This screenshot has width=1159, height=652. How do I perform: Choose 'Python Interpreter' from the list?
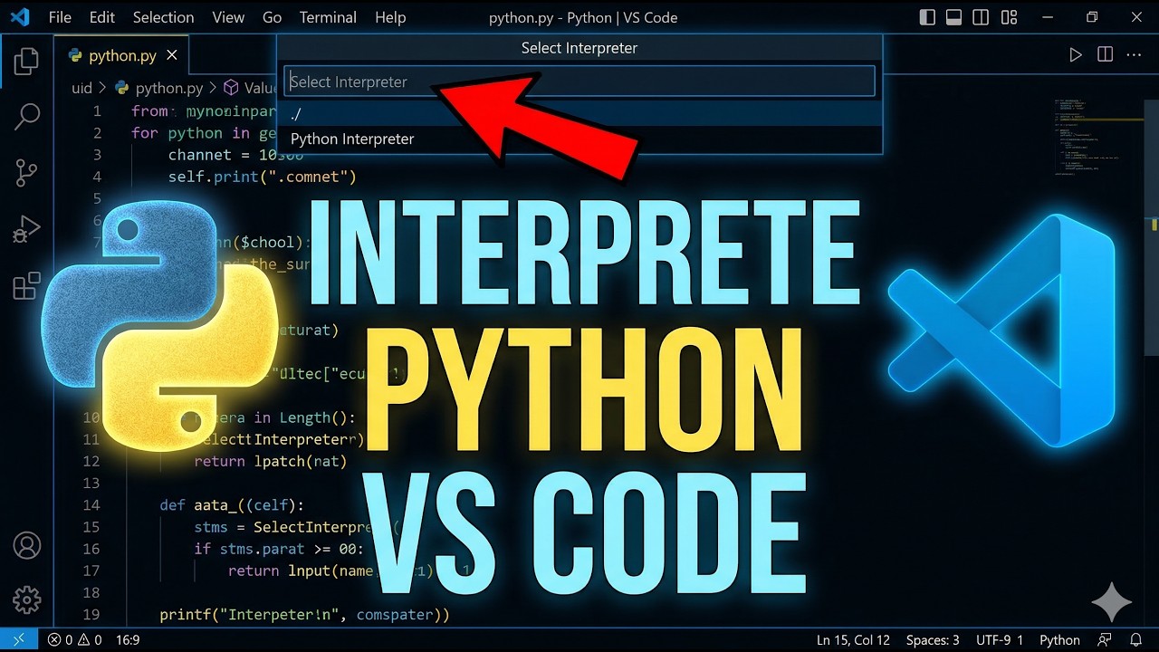click(x=579, y=139)
